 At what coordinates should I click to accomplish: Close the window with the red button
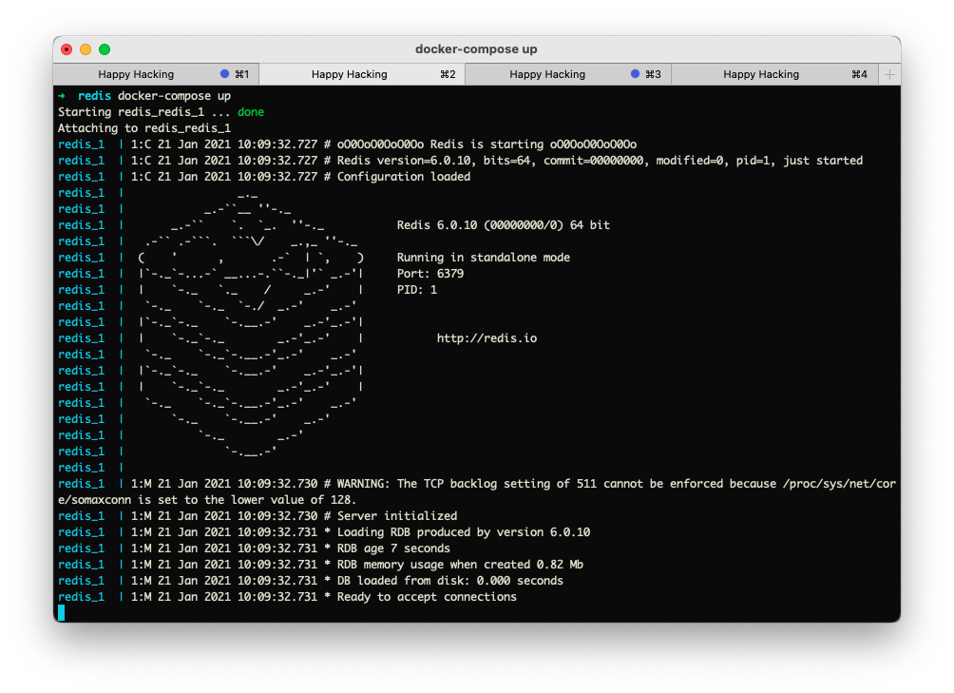point(67,49)
